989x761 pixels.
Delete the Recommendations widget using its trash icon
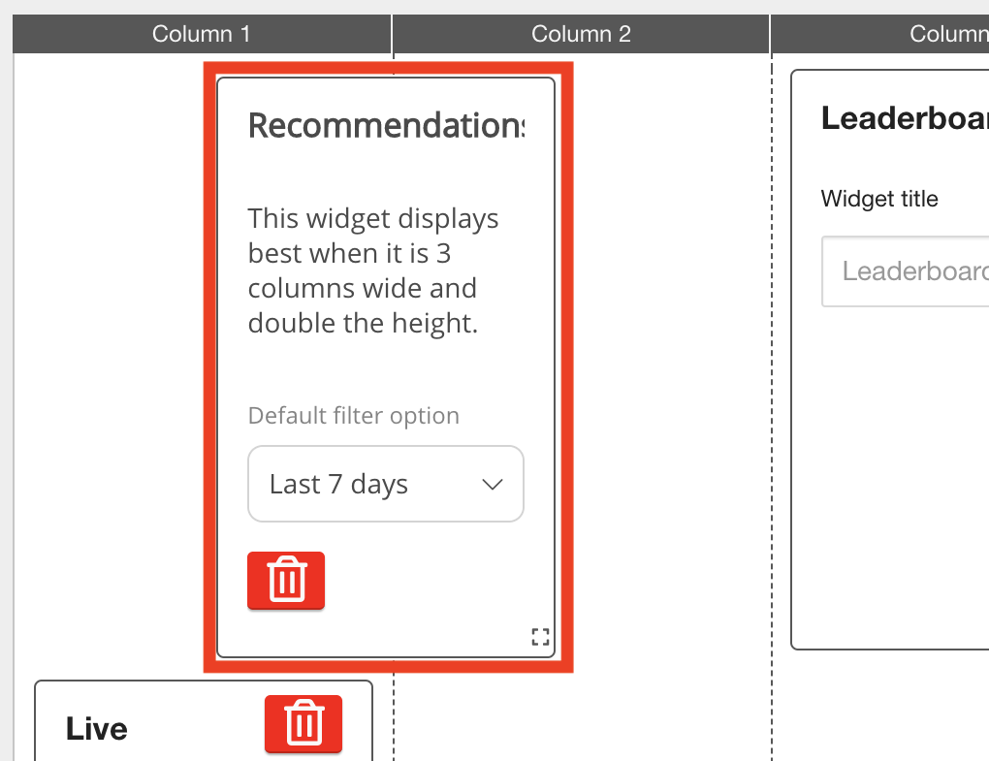[x=286, y=580]
